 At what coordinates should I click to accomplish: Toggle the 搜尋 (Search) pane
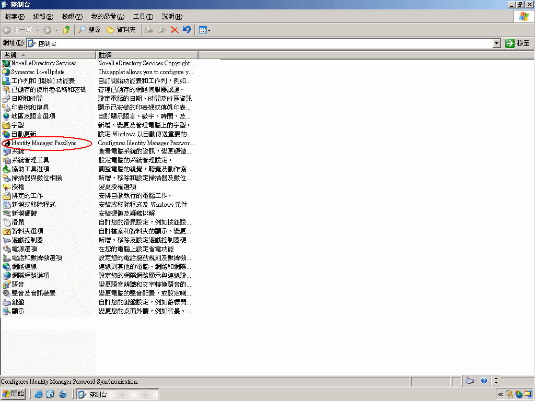[x=89, y=30]
